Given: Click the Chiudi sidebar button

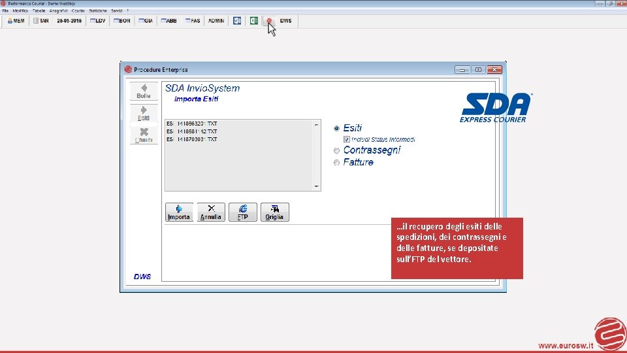Looking at the screenshot, I should (144, 135).
